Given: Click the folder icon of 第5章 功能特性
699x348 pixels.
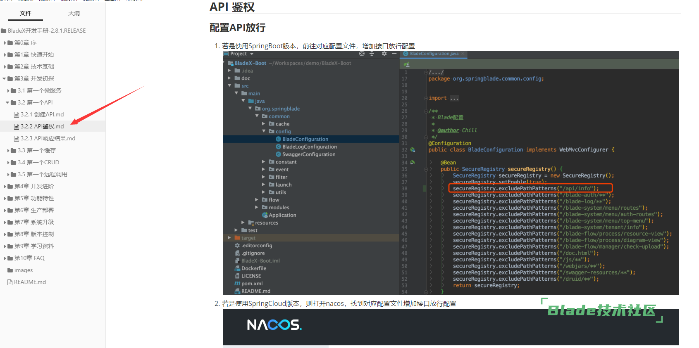Looking at the screenshot, I should tap(10, 198).
